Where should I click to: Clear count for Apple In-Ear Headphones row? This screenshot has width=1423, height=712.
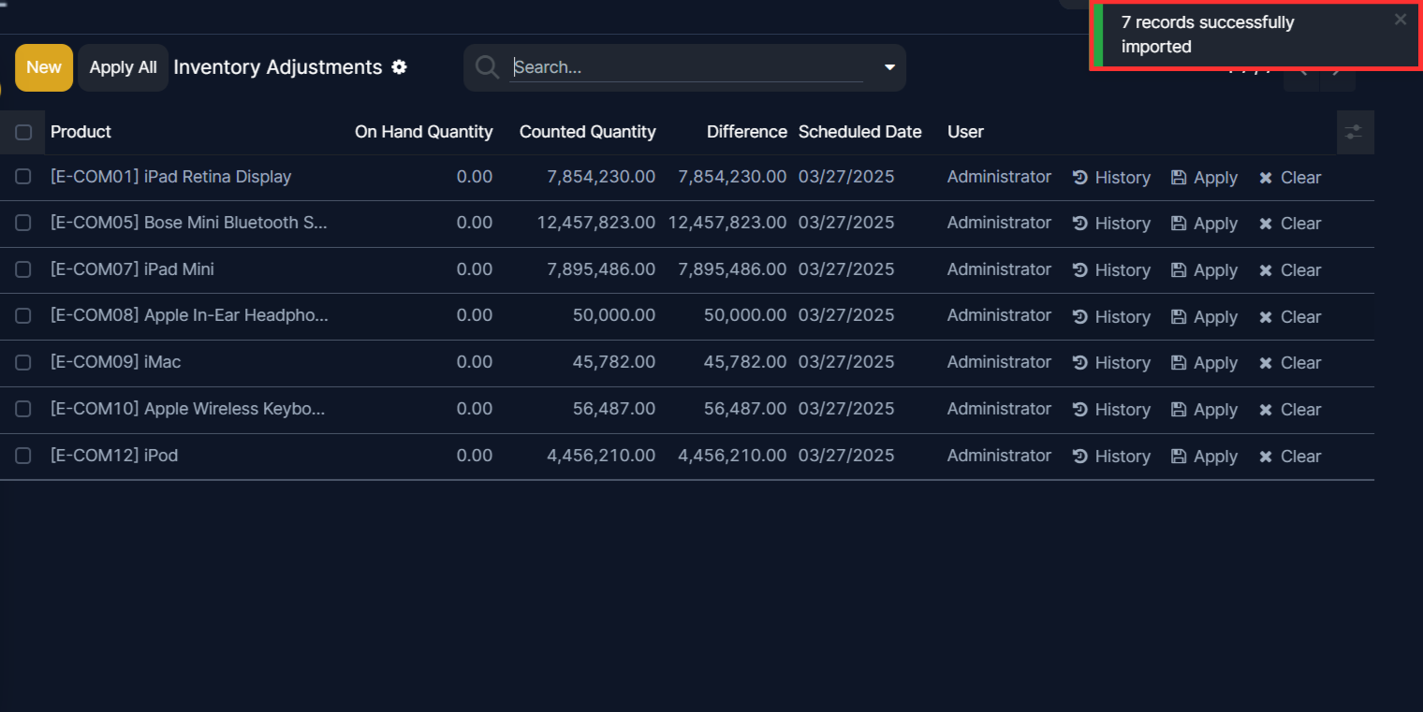click(x=1290, y=317)
